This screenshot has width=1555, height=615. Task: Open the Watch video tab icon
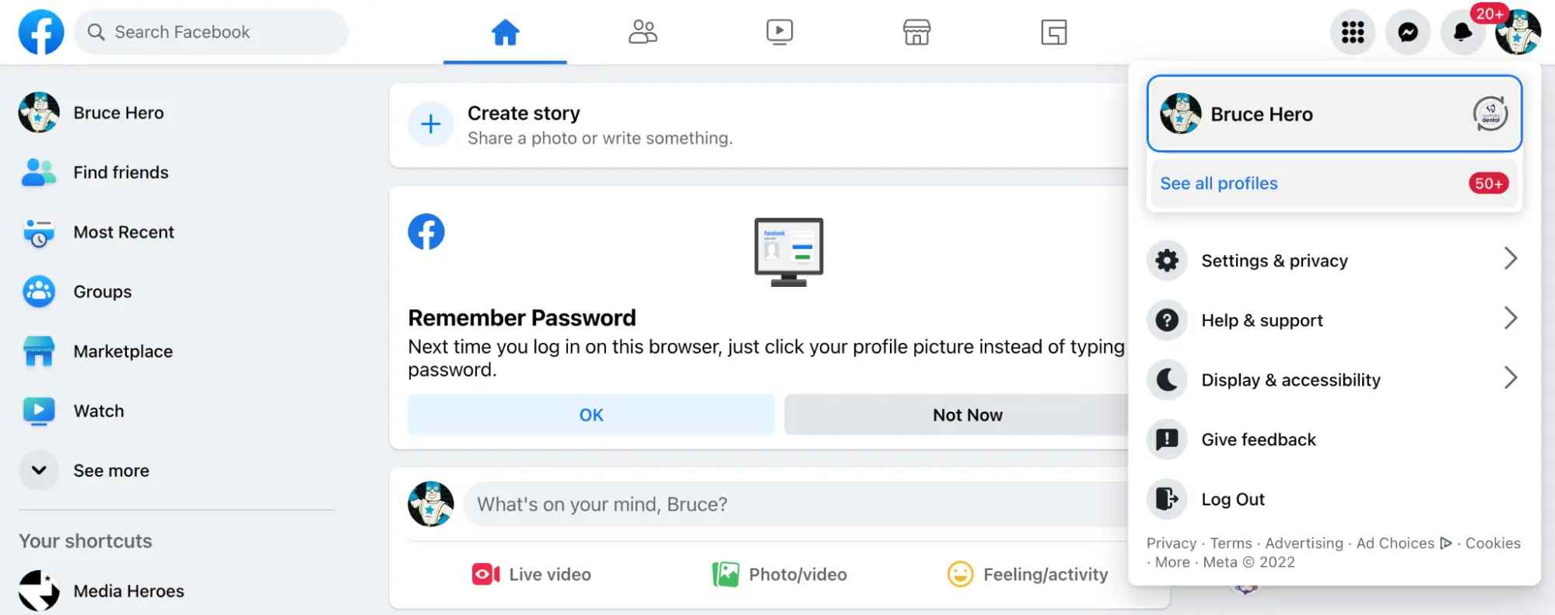779,32
